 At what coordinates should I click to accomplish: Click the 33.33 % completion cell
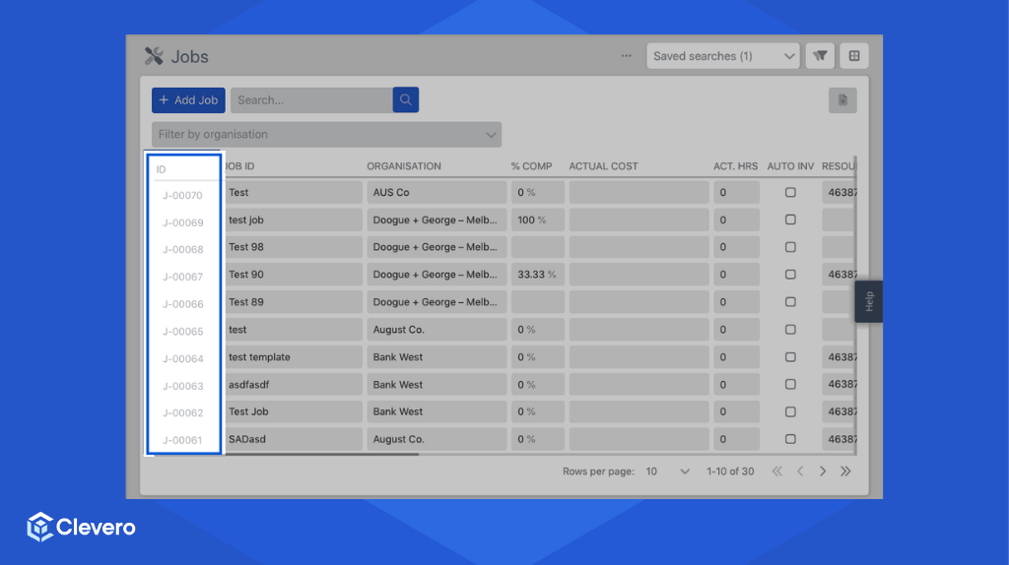[538, 275]
